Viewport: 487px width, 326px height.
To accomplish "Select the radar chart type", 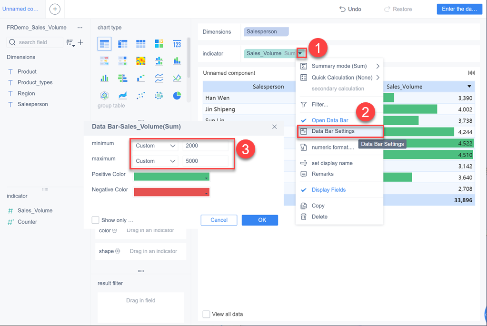I will pos(104,95).
